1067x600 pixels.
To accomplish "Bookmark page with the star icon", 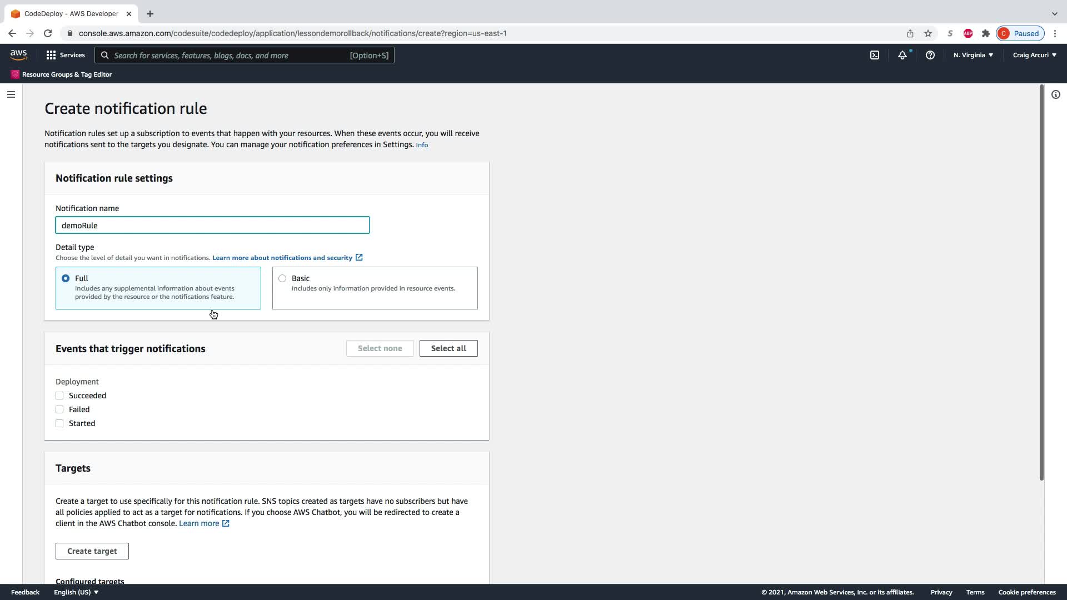I will click(x=928, y=33).
